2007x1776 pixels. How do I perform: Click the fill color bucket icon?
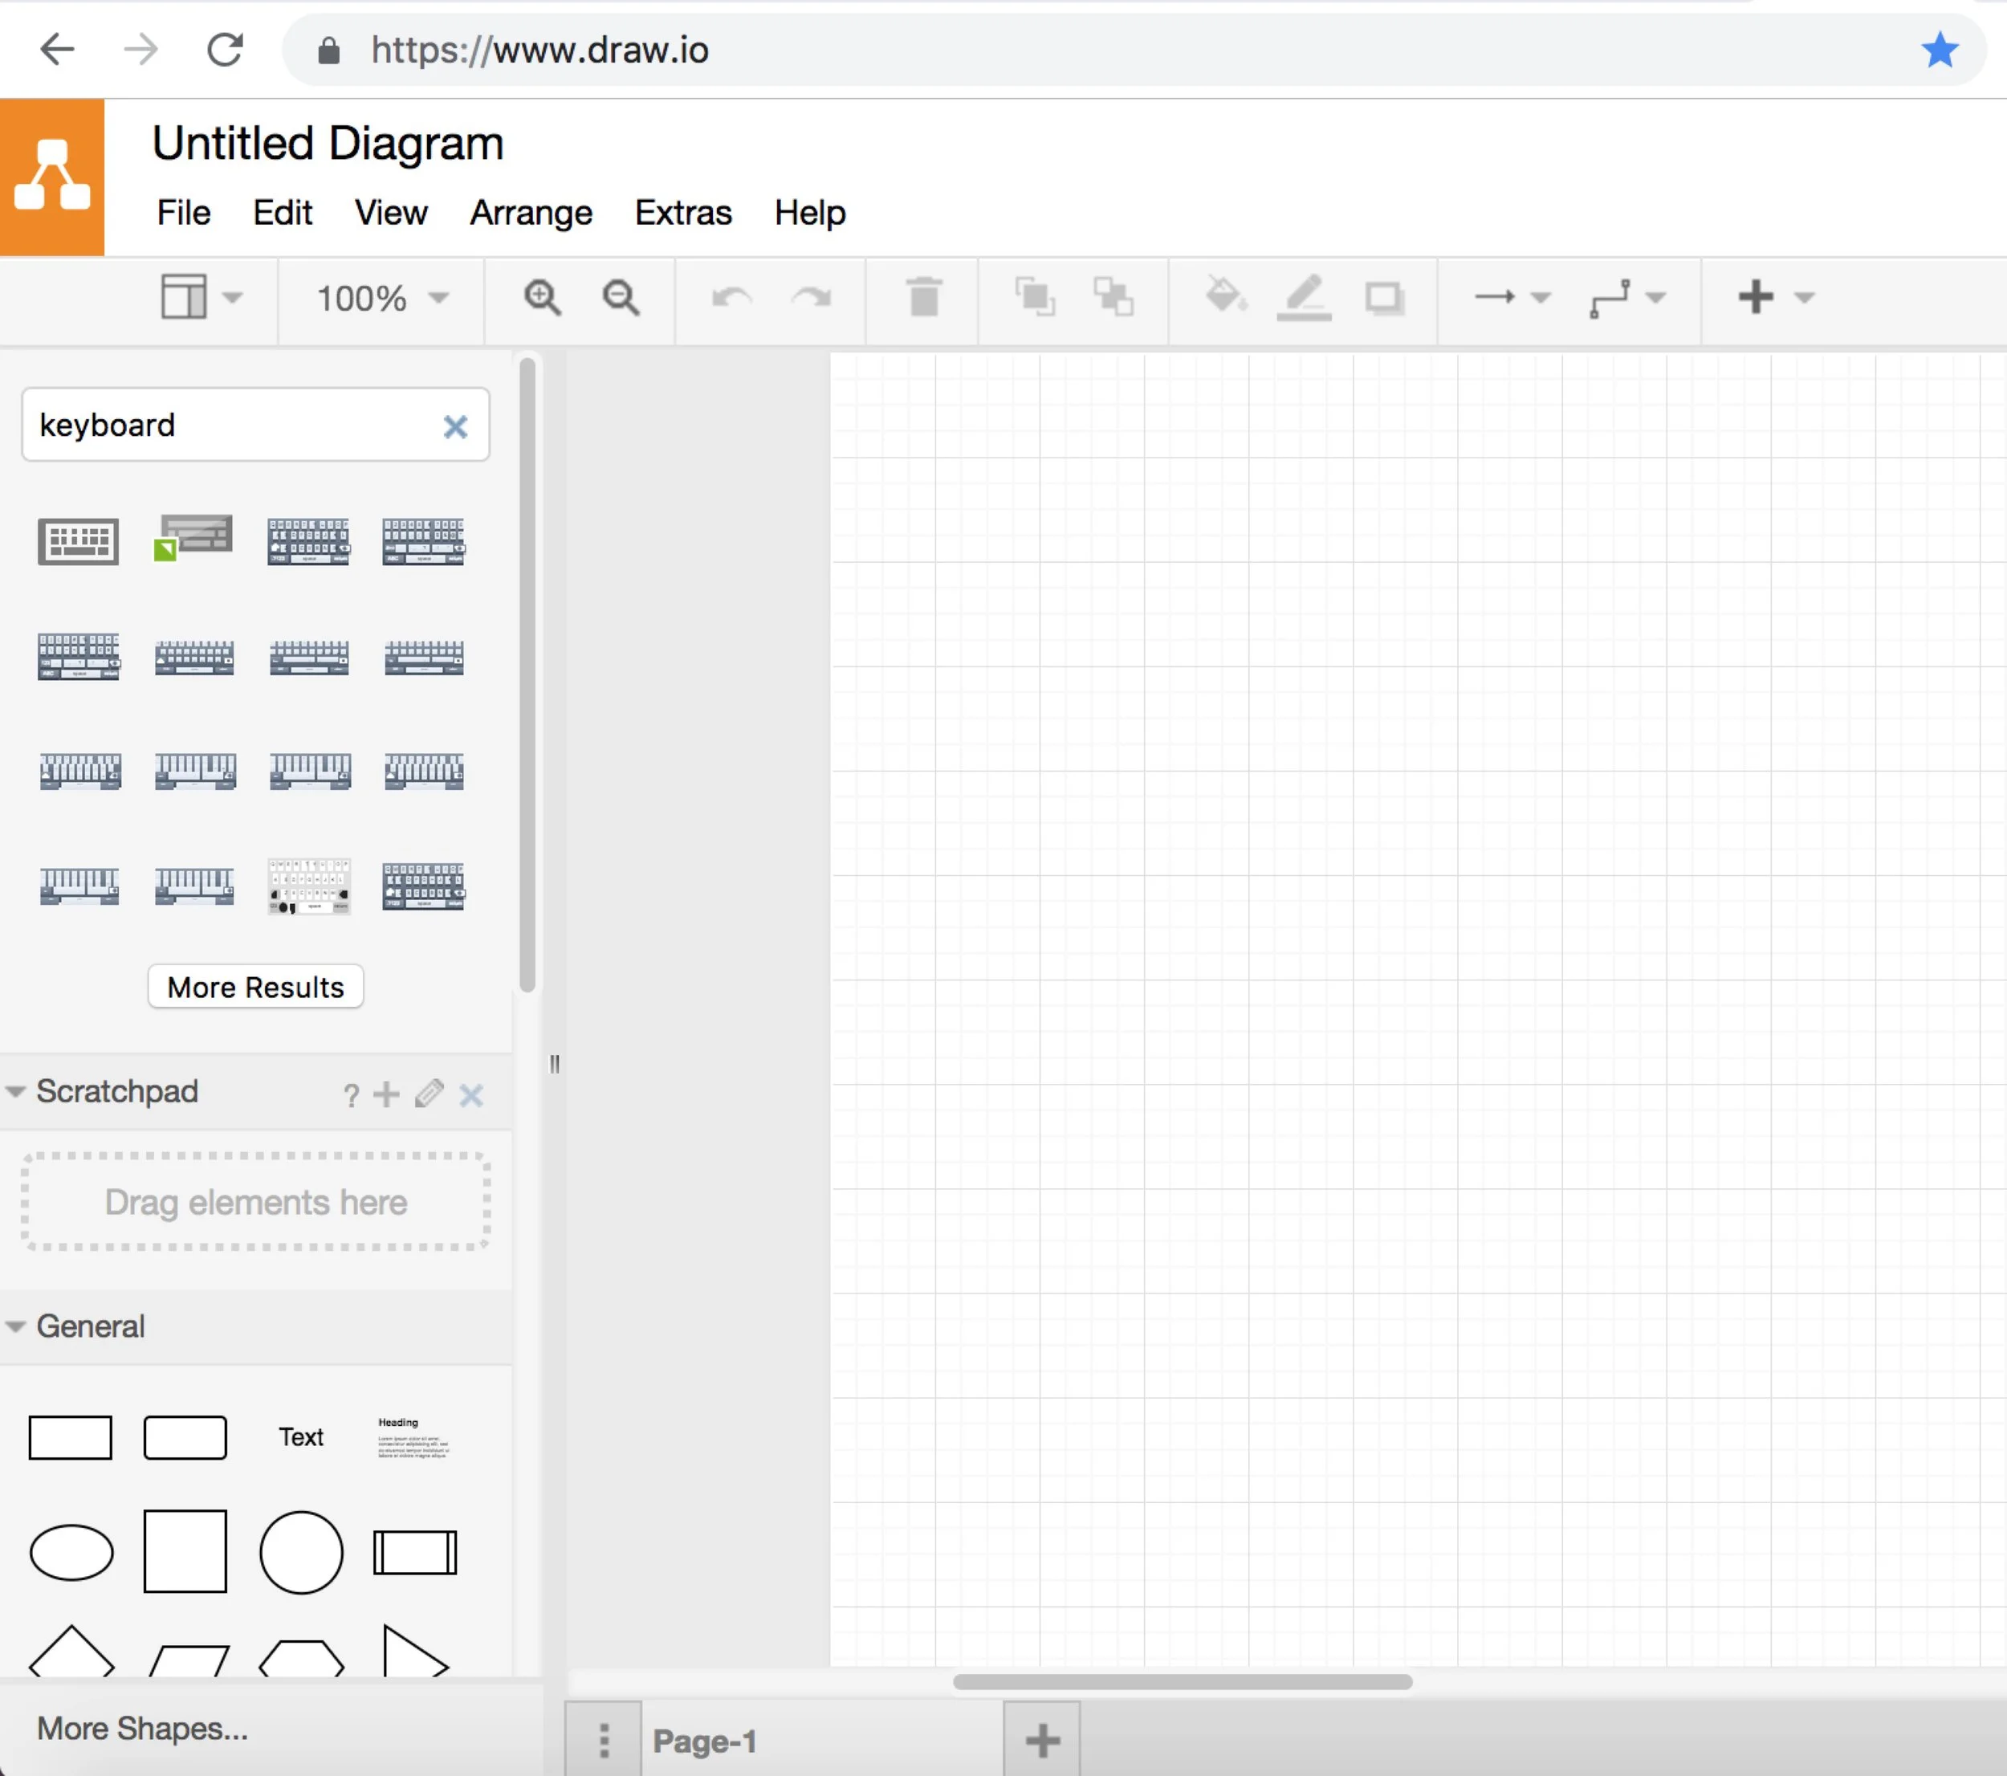1225,295
